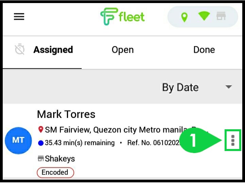245x183 pixels.
Task: Switch to the Assigned tab
Action: (x=53, y=50)
